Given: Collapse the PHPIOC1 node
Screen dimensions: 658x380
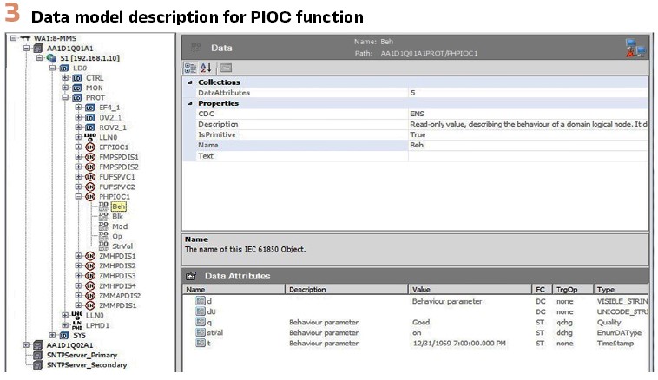Looking at the screenshot, I should [x=78, y=197].
